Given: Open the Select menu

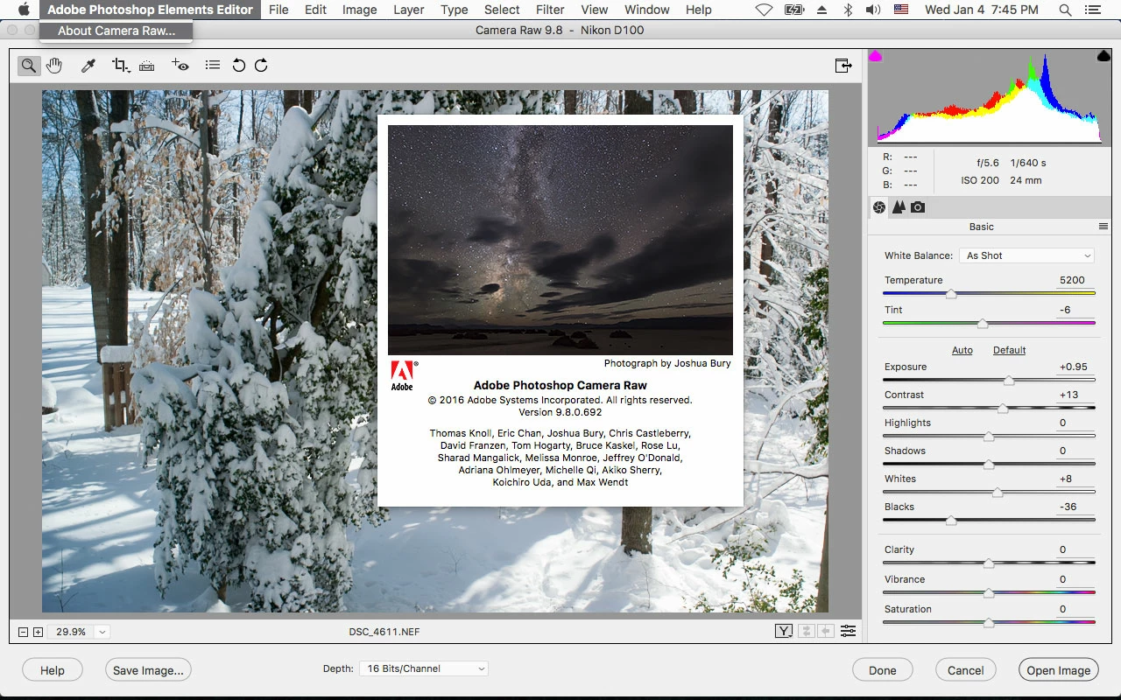Looking at the screenshot, I should pos(502,10).
